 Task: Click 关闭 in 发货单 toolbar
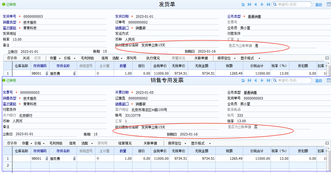click(26, 58)
